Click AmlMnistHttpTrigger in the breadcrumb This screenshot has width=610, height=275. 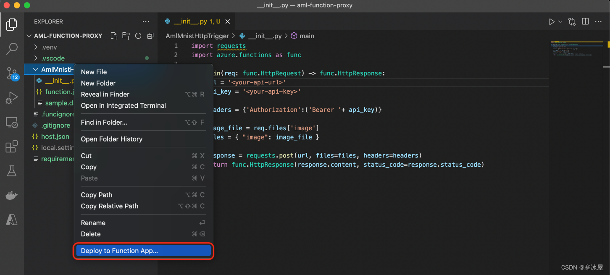tap(197, 36)
